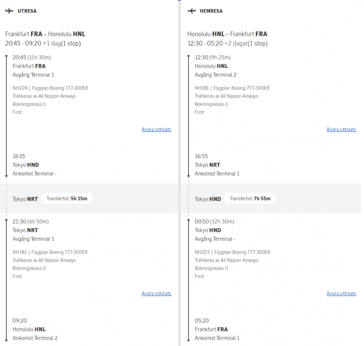Click the return airplane icon beside HEMRESA

(192, 11)
